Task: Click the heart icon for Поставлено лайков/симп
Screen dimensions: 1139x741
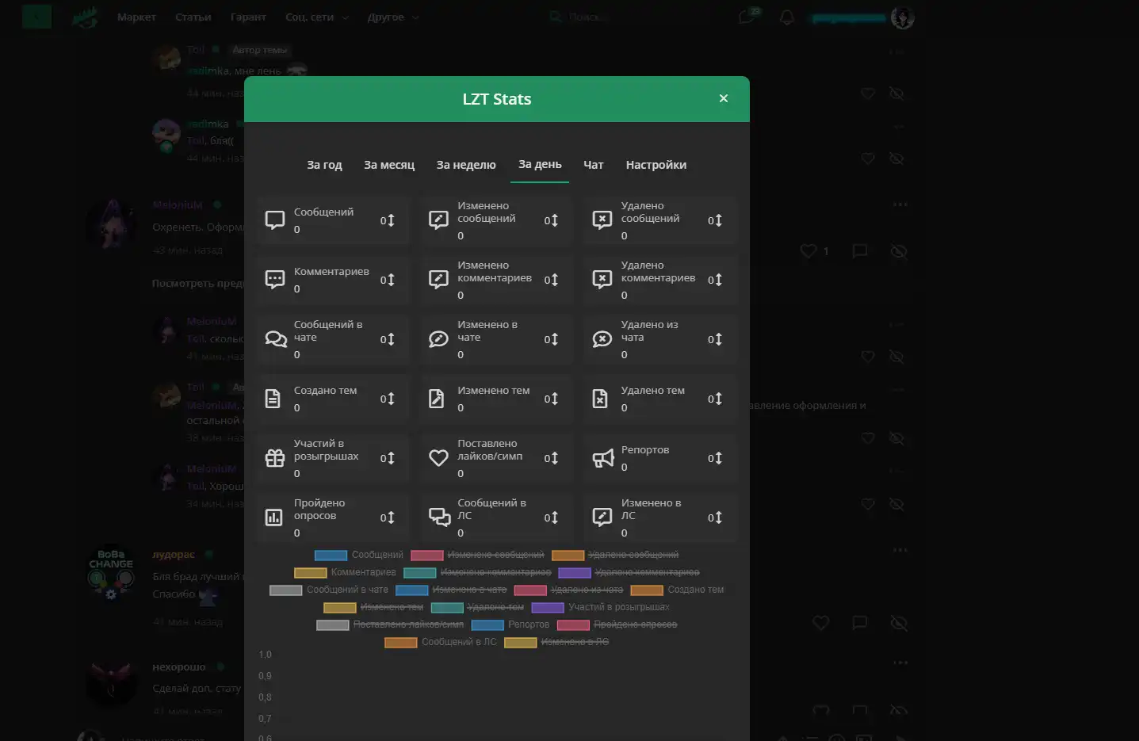Action: coord(438,458)
